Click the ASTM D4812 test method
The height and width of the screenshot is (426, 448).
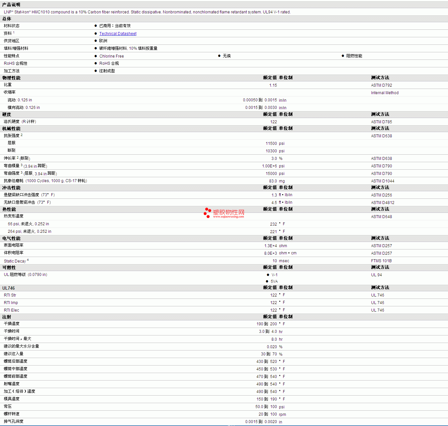[383, 203]
